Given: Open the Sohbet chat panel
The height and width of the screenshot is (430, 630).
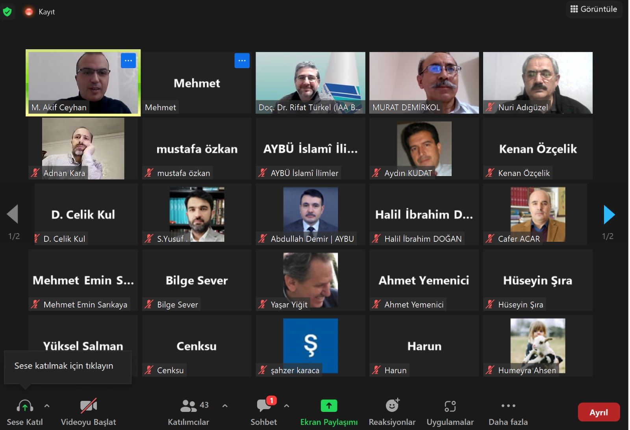Looking at the screenshot, I should [264, 412].
